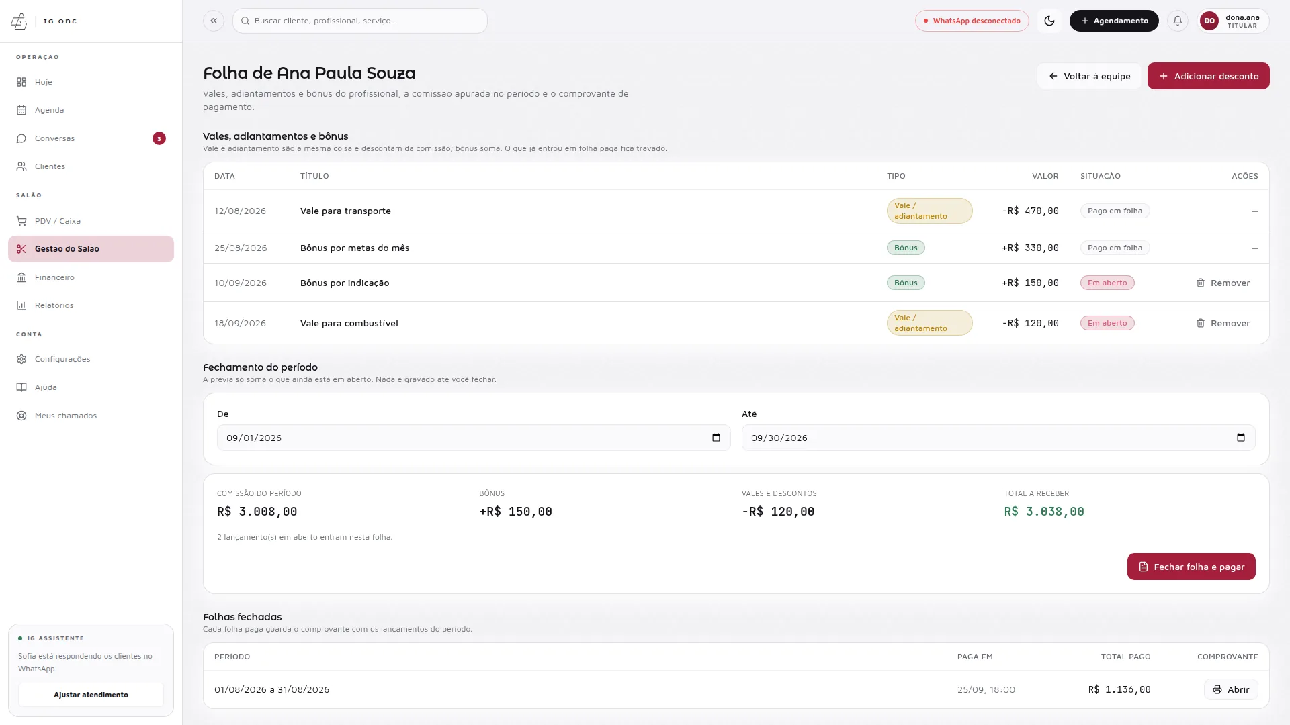Click the Ajuda book icon
1290x725 pixels.
tap(21, 387)
